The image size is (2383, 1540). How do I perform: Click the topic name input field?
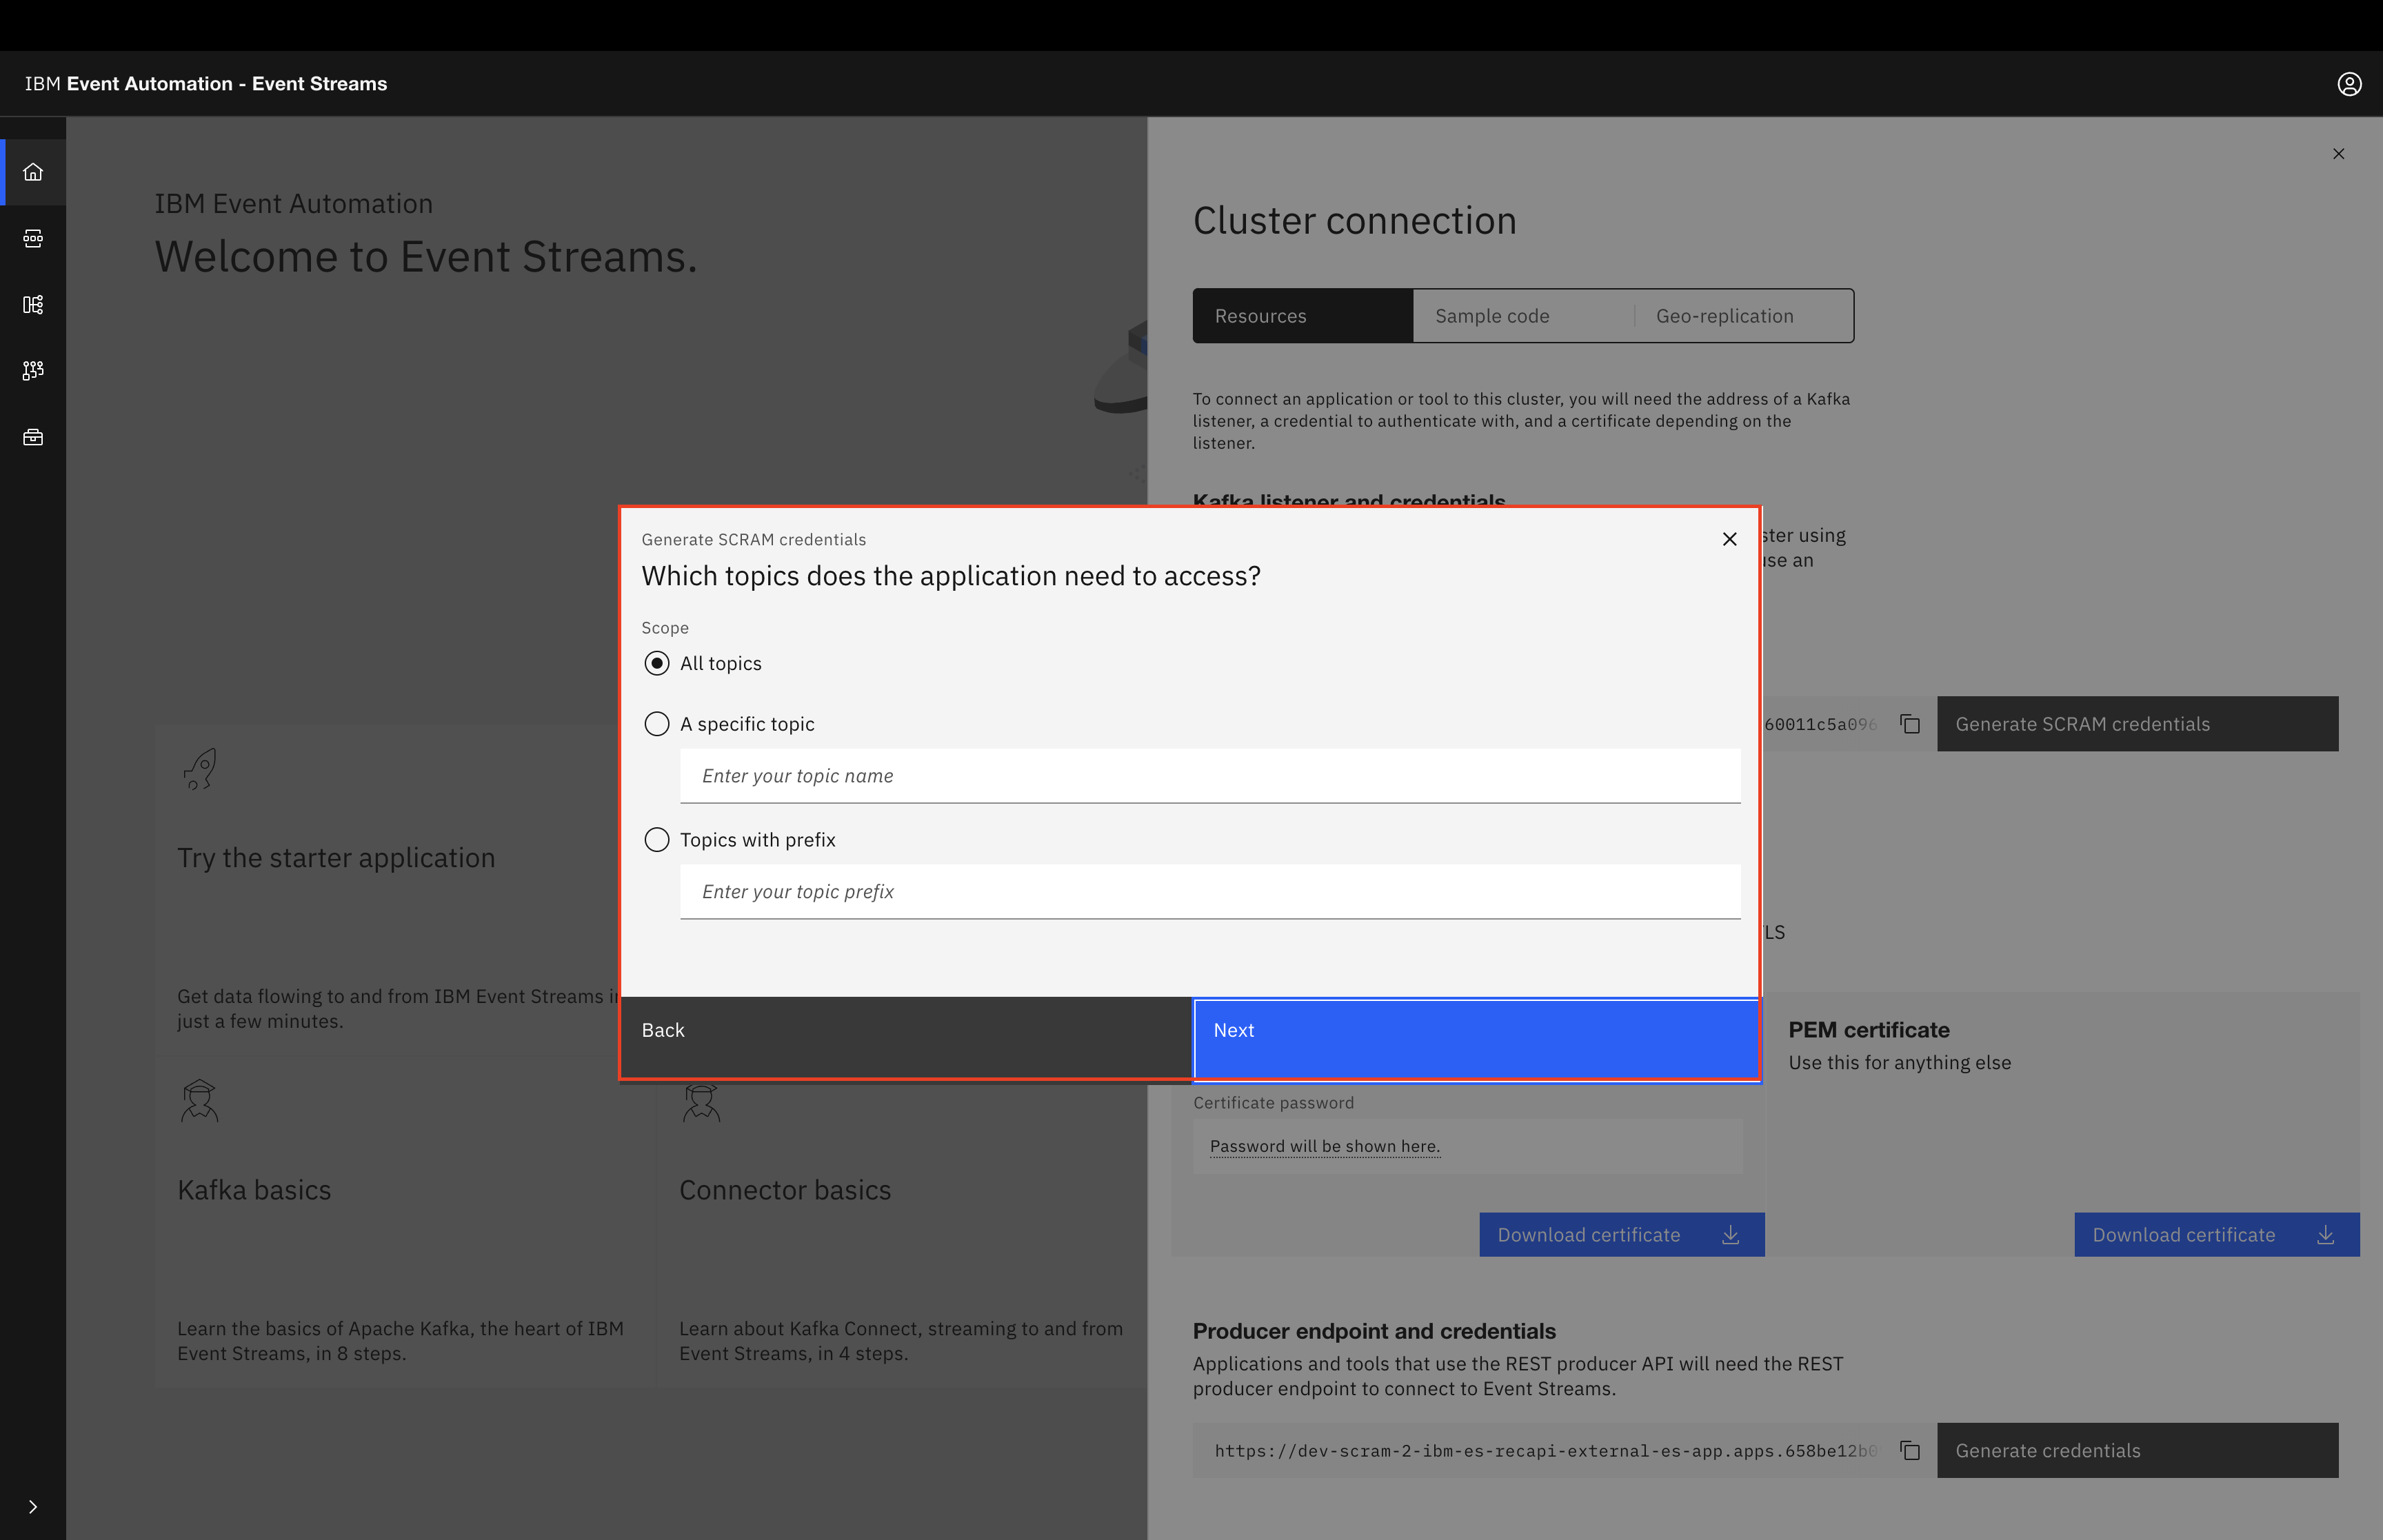click(x=1209, y=776)
